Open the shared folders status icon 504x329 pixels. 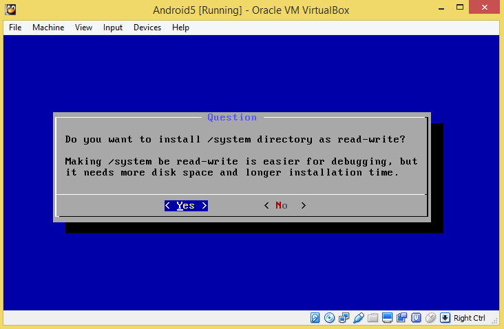373,318
